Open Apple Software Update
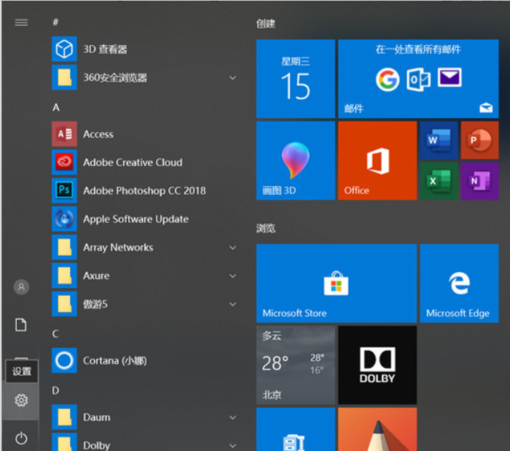 (x=135, y=219)
